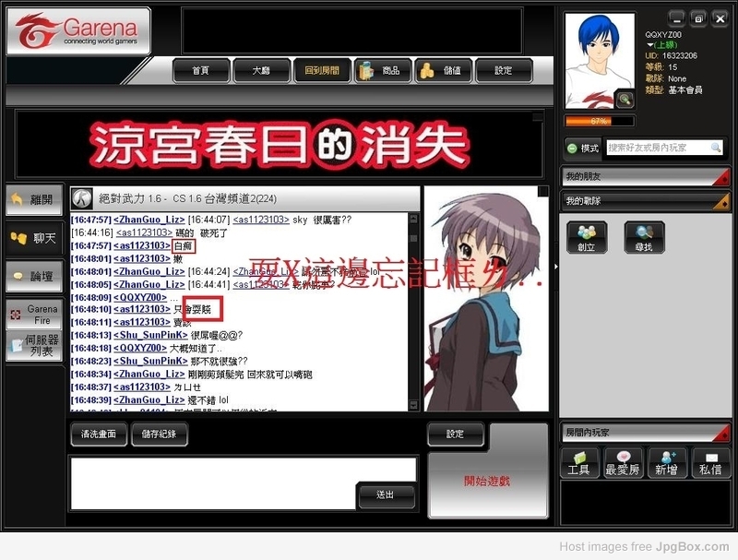
Task: Collapse the 房間內玩家 room players panel
Action: coord(646,432)
